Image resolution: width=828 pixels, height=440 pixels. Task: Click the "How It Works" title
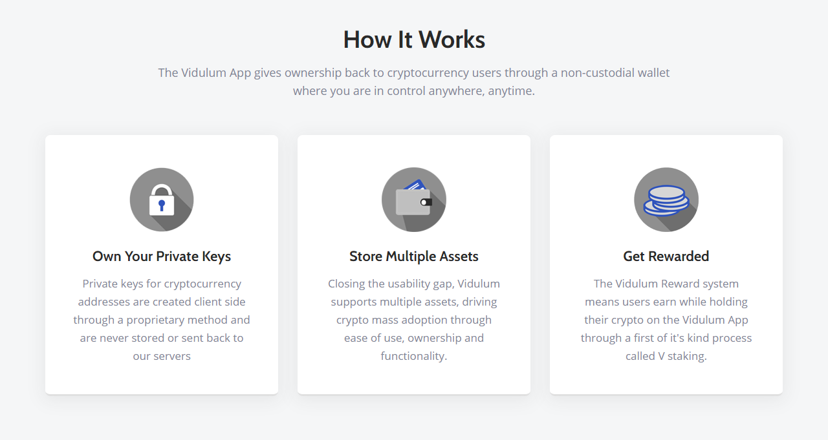pyautogui.click(x=414, y=39)
